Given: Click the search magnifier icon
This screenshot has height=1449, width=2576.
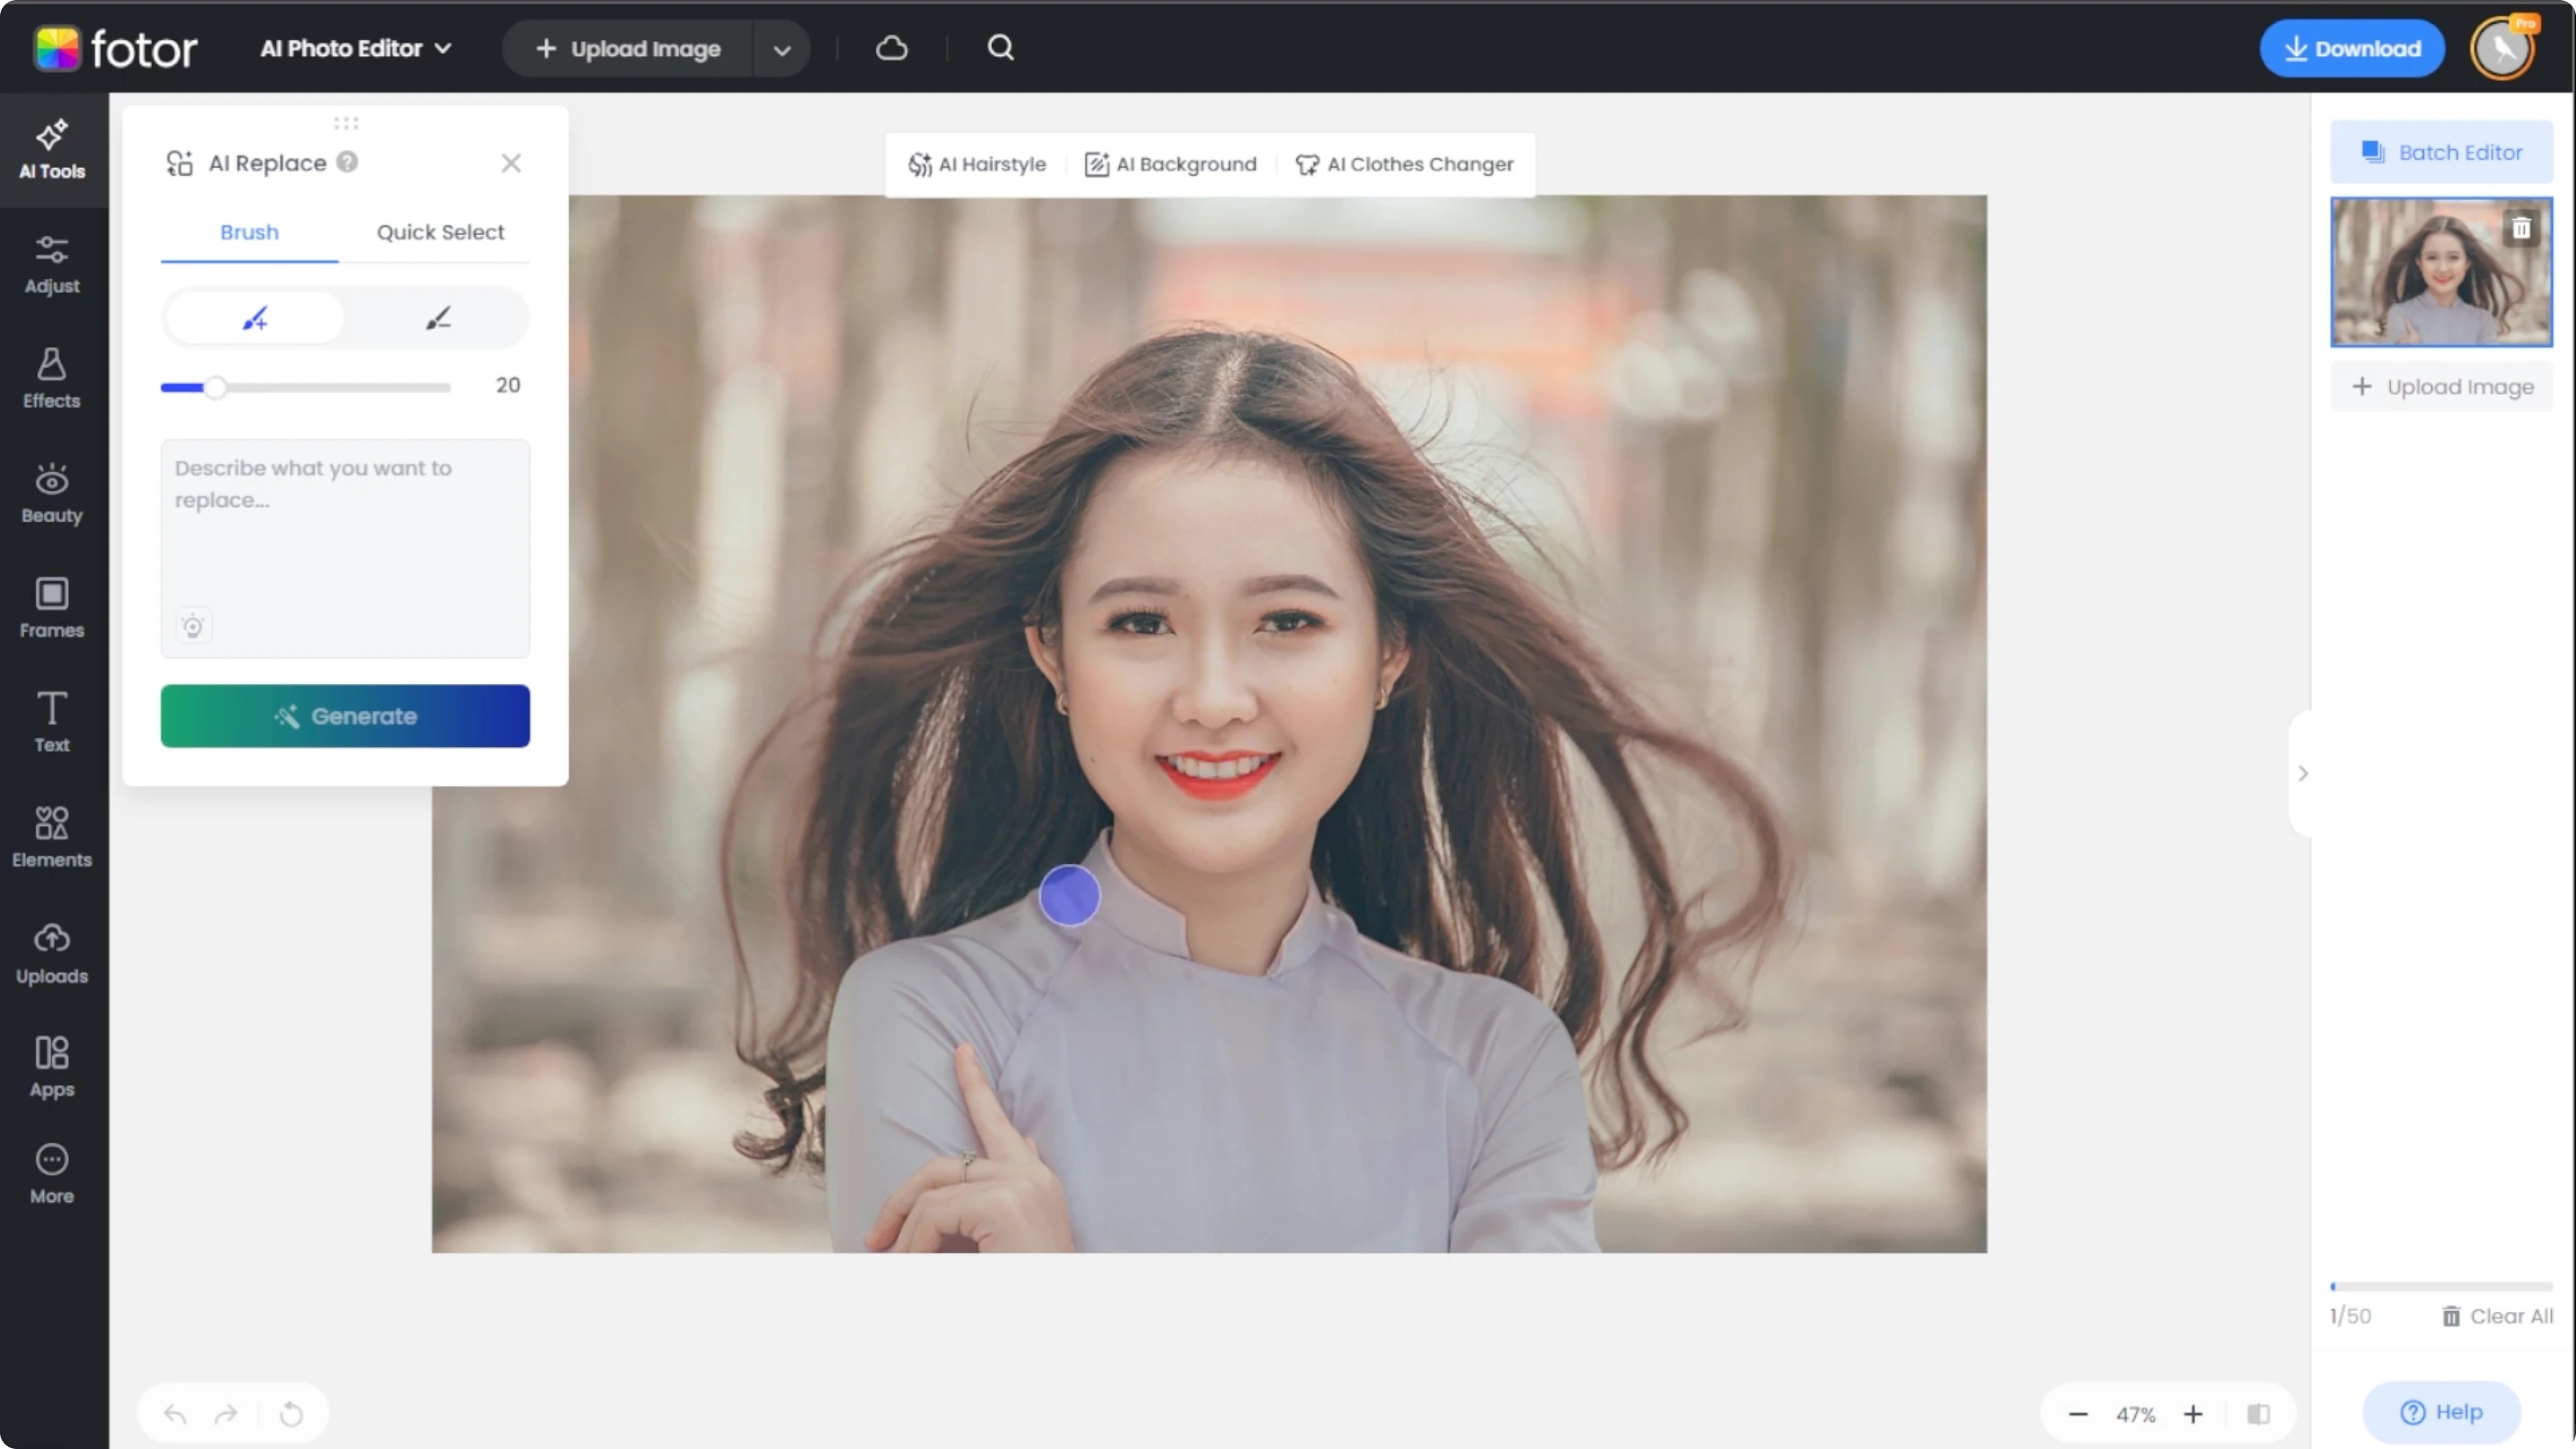Looking at the screenshot, I should 1001,48.
